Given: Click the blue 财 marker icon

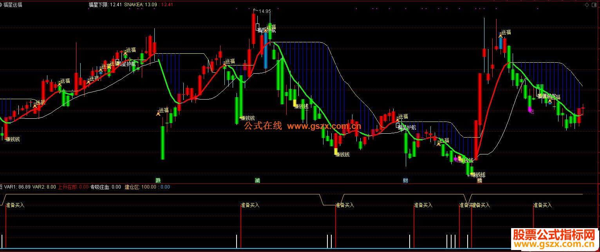Looking at the screenshot, I should pos(406,181).
